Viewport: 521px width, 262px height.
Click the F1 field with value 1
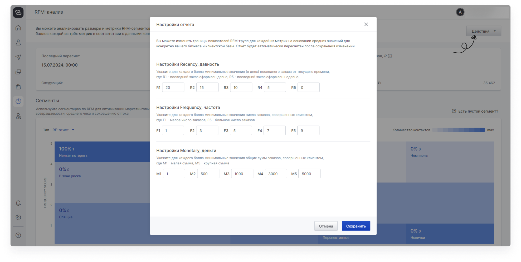173,130
